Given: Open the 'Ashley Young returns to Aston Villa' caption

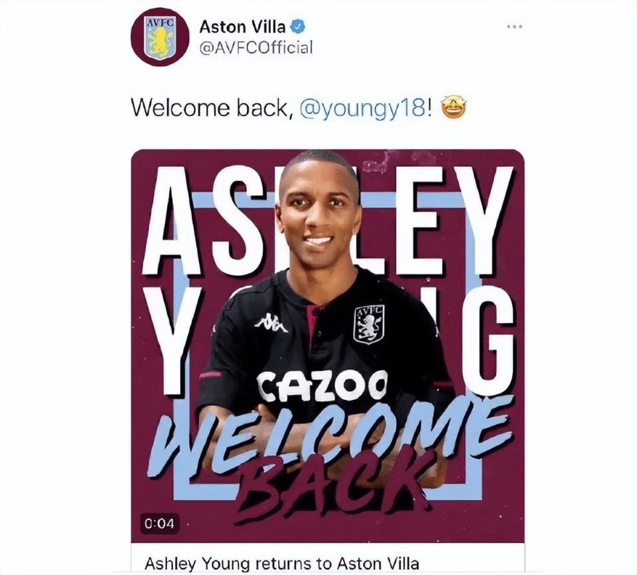Looking at the screenshot, I should 282,564.
